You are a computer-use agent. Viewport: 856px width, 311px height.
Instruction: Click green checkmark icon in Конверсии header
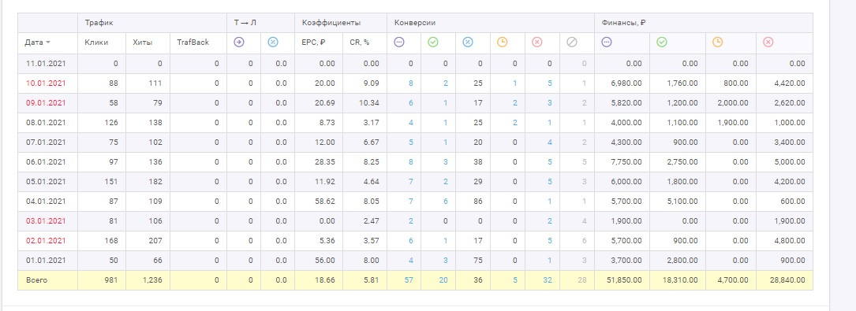point(433,43)
